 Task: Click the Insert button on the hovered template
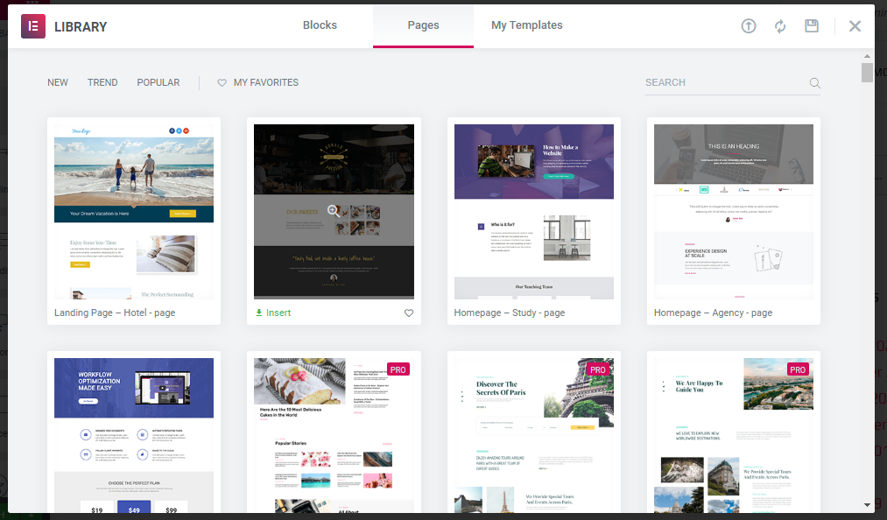tap(273, 313)
